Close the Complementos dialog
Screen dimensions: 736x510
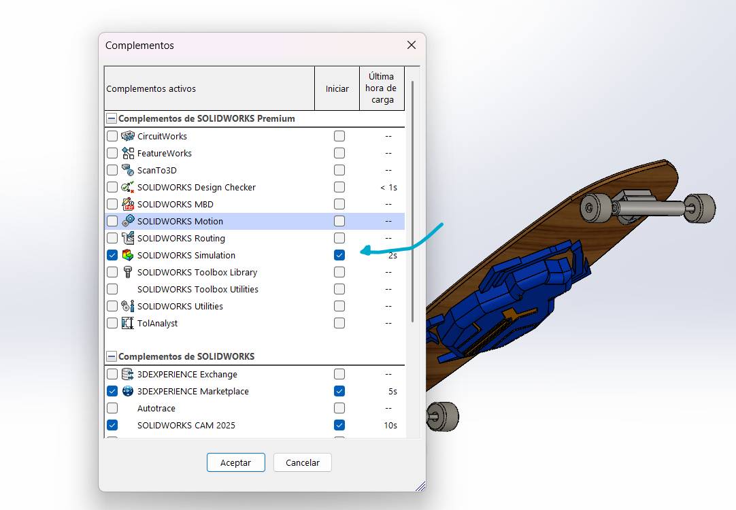pyautogui.click(x=412, y=45)
